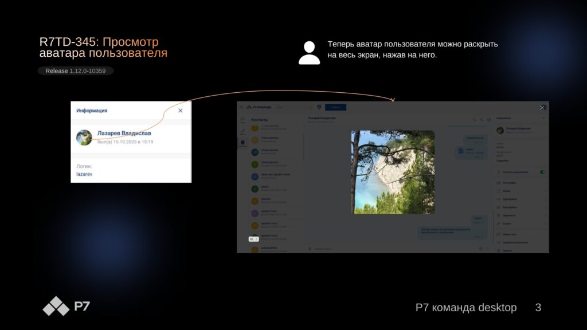Toggle the notifications switch in the info sidebar

click(542, 172)
